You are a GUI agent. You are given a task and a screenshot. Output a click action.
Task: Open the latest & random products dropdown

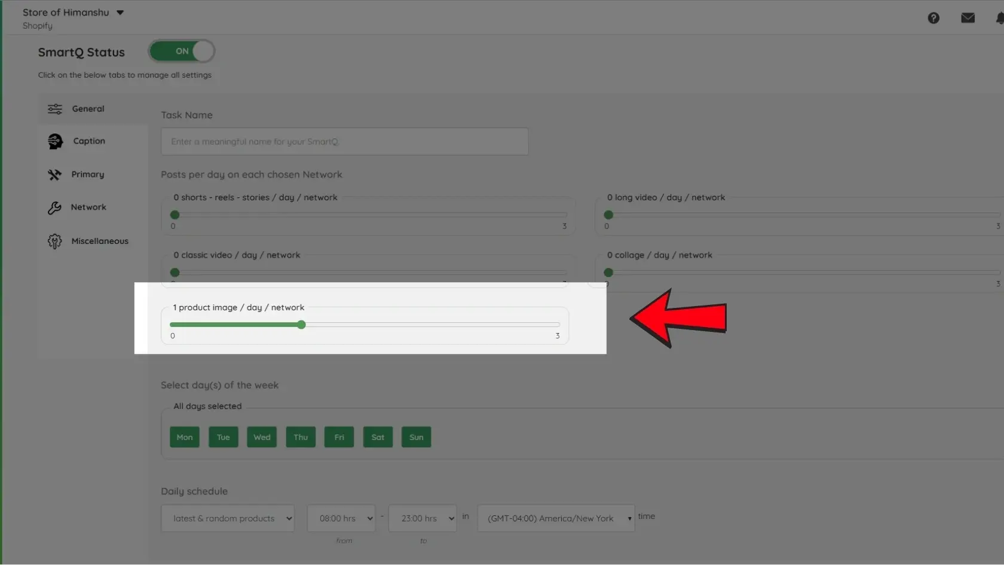[x=228, y=518]
